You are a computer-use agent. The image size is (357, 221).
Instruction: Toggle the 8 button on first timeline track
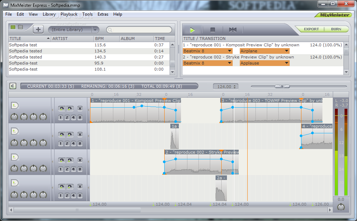coord(80,118)
